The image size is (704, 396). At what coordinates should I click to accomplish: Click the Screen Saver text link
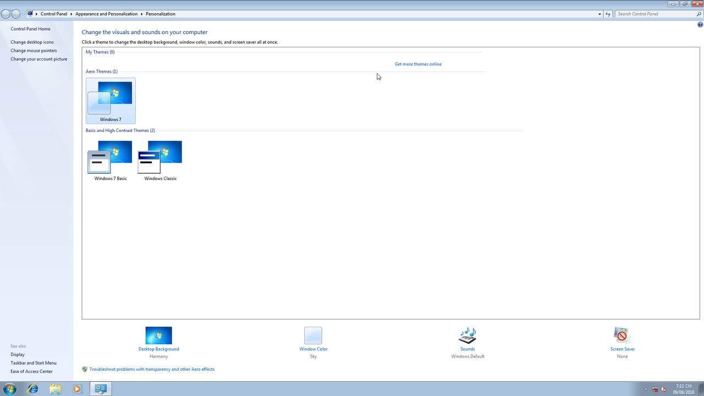[623, 349]
